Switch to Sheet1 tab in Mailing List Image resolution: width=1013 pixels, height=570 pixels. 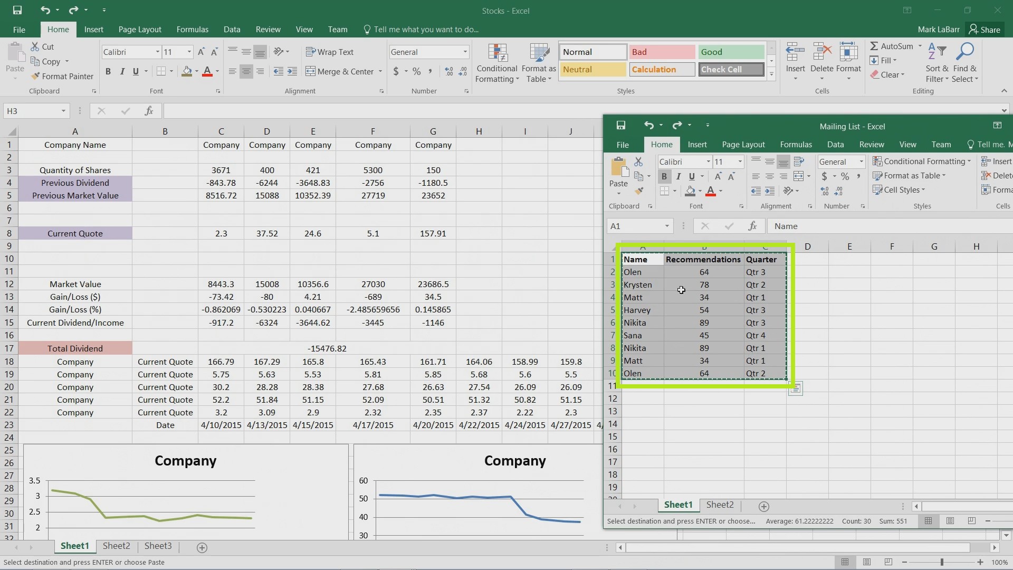(x=678, y=505)
